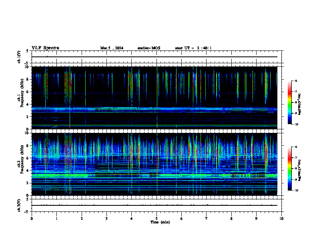Click the "4" time axis tick label

tap(132, 219)
